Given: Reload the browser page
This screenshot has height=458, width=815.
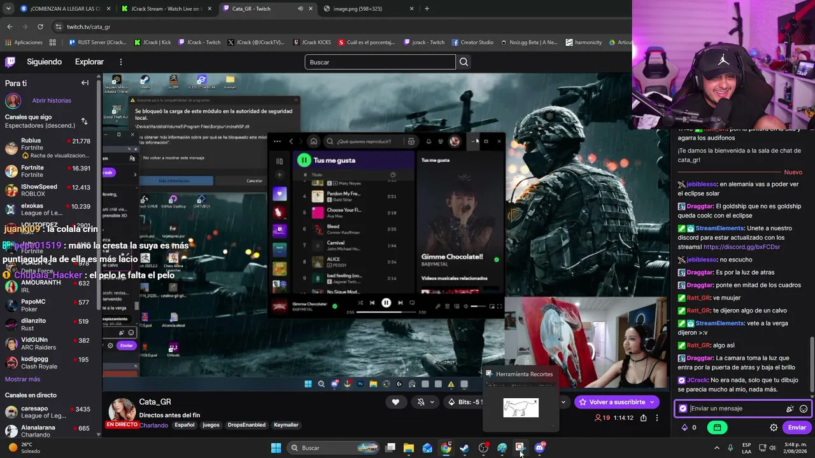Looking at the screenshot, I should click(40, 27).
